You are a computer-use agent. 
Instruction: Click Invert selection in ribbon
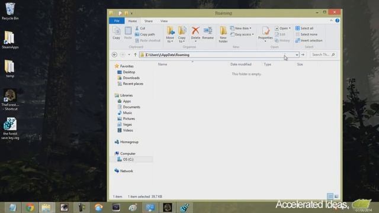(x=309, y=41)
